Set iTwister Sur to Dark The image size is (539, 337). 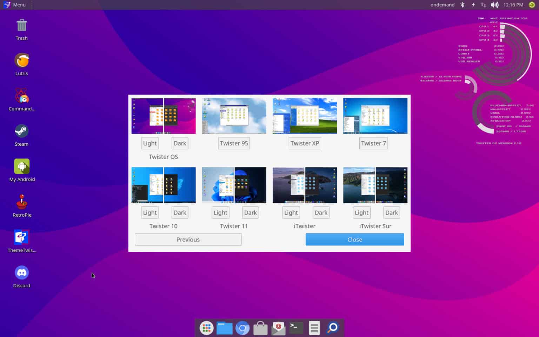[391, 212]
